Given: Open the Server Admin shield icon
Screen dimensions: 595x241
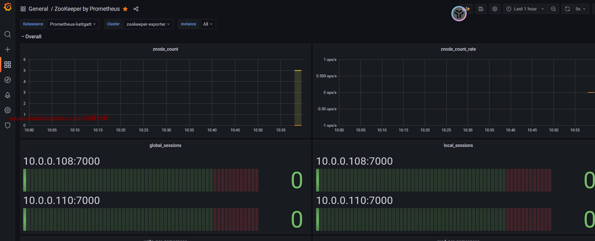Looking at the screenshot, I should point(8,125).
